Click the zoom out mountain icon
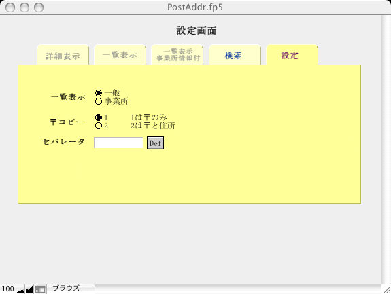This screenshot has width=391, height=294. [x=20, y=289]
